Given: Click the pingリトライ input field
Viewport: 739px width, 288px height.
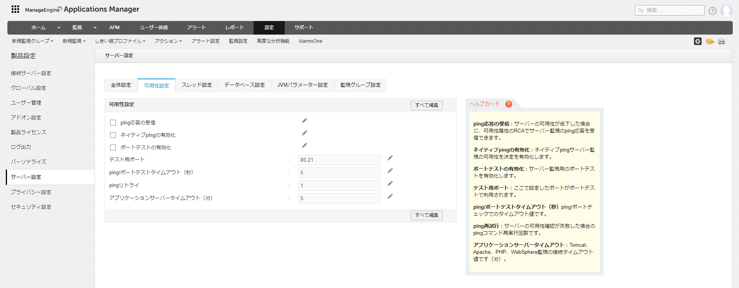Looking at the screenshot, I should coord(339,185).
